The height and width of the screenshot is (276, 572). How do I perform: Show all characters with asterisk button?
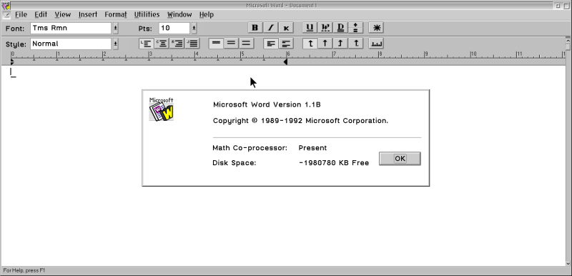[376, 28]
